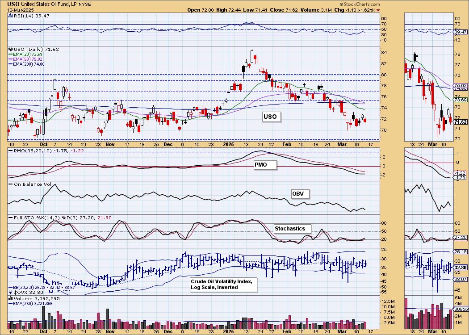
Task: Click the 26.18 upper band value tag
Action: (x=461, y=252)
